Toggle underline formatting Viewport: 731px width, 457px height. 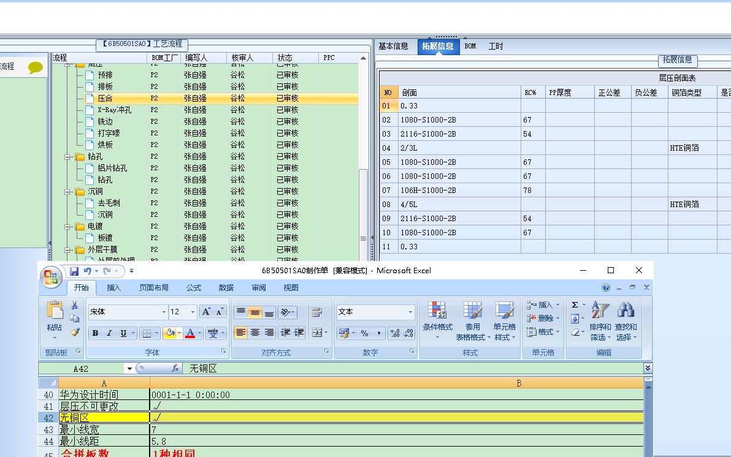[x=123, y=333]
